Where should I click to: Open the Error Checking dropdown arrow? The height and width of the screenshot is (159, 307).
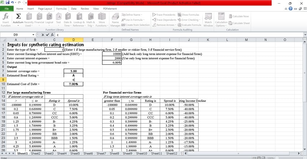point(199,20)
